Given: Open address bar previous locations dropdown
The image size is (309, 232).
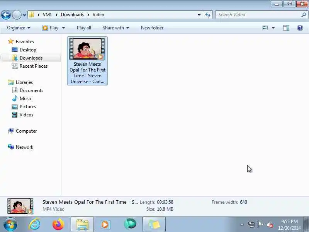Looking at the screenshot, I should click(199, 15).
